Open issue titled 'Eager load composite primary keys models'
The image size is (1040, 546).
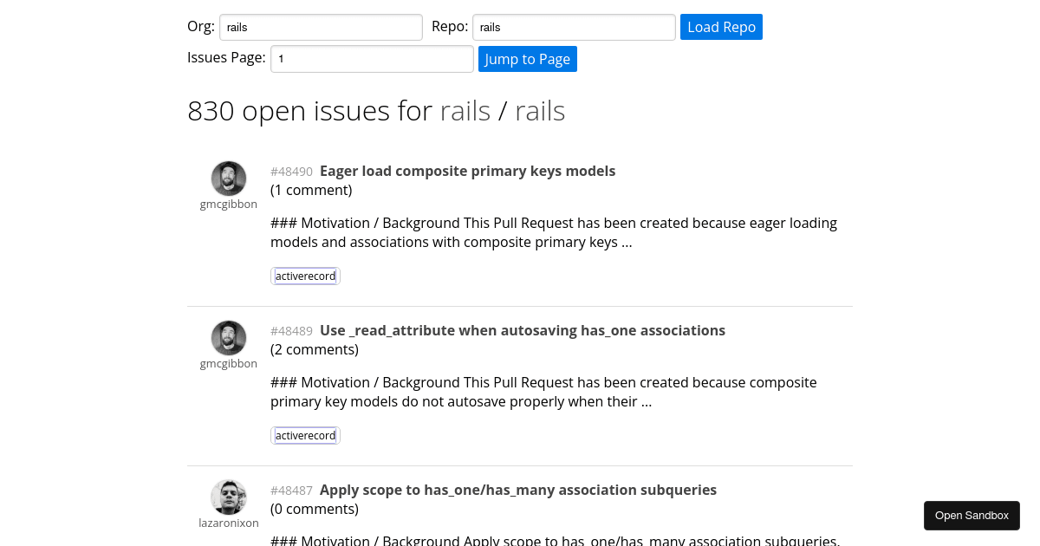[467, 171]
